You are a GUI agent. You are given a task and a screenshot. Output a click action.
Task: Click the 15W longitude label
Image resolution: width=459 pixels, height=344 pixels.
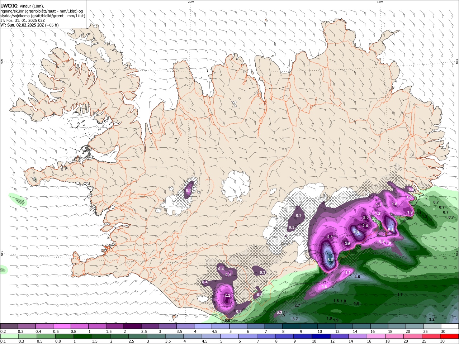tap(380, 2)
